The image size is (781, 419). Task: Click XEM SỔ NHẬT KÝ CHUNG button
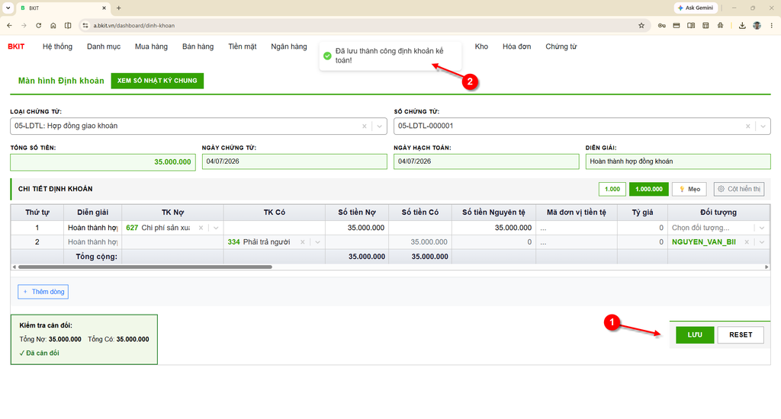(x=157, y=81)
